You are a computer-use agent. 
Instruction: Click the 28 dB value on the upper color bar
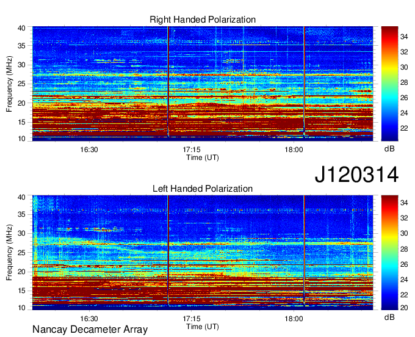(404, 82)
